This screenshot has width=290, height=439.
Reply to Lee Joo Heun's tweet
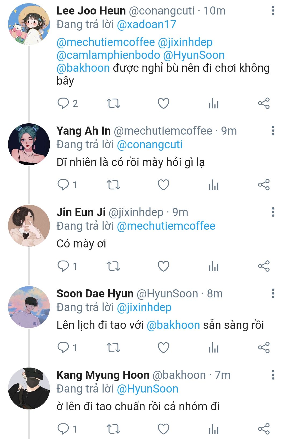pos(63,103)
